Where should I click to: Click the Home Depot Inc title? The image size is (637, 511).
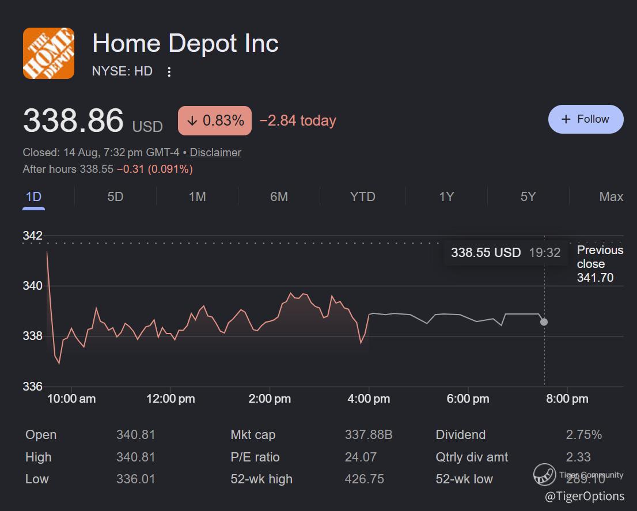[x=185, y=43]
